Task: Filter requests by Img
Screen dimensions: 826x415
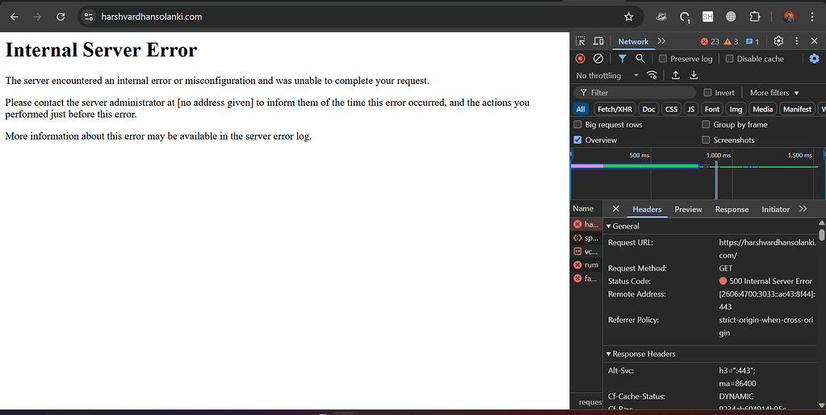Action: click(736, 109)
